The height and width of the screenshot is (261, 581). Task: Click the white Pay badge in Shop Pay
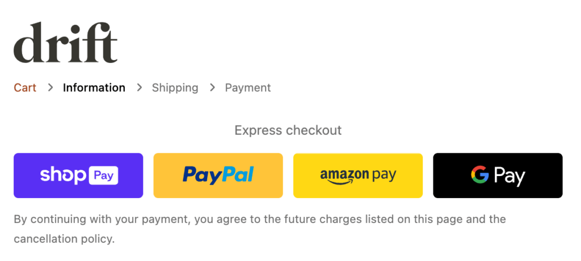(x=103, y=176)
